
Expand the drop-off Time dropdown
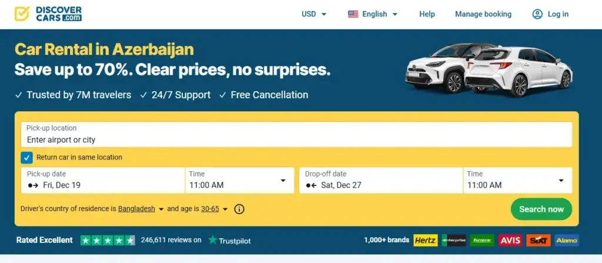(x=517, y=181)
